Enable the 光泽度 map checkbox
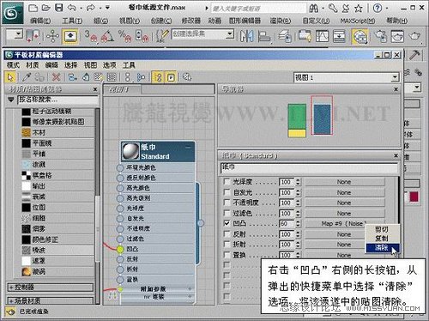This screenshot has width=429, height=321. 227,182
